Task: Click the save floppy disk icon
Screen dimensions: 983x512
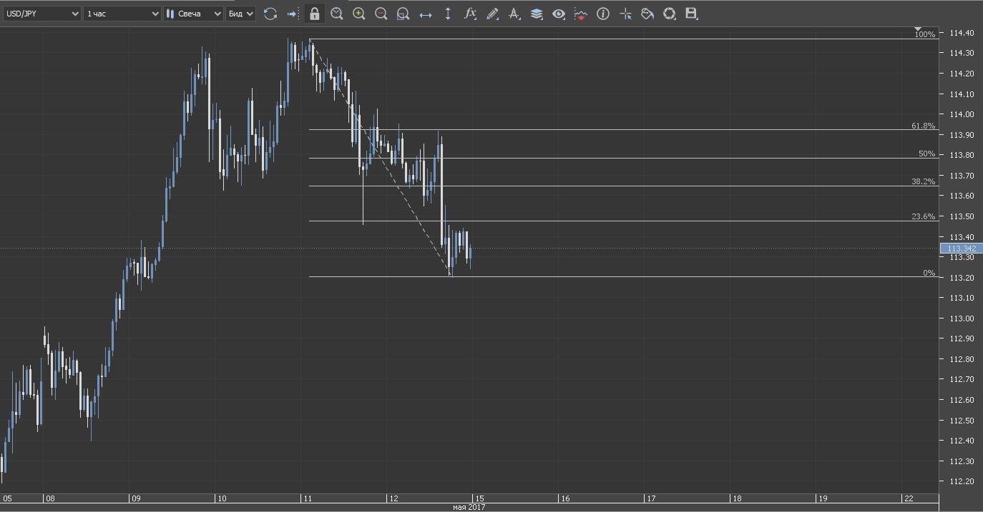Action: coord(691,14)
